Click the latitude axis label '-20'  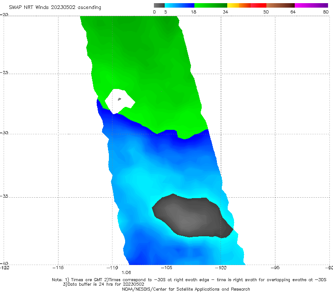(4, 15)
